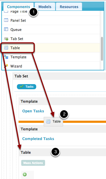Click the Completed Tasks heading
The width and height of the screenshot is (106, 179).
38,139
